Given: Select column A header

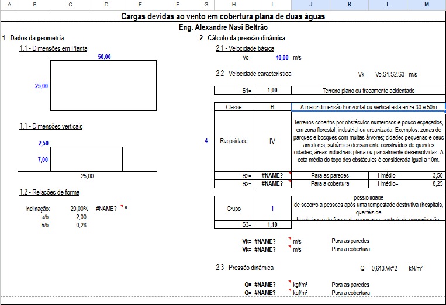Looking at the screenshot, I should click(9, 5).
